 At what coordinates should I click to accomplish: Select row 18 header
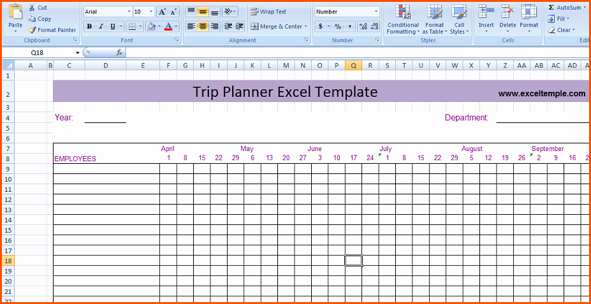[8, 261]
